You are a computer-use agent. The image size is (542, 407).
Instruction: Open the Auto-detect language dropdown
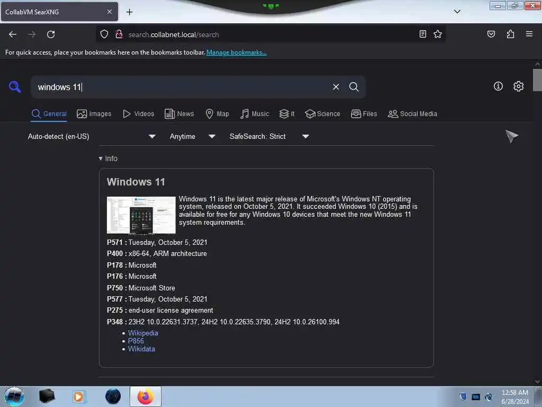click(92, 136)
